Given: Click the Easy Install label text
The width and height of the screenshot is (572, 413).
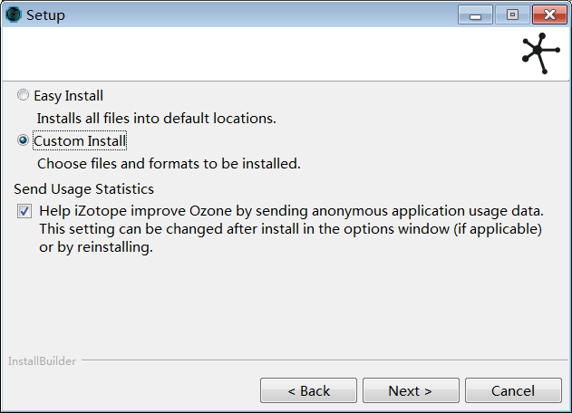Looking at the screenshot, I should coord(69,95).
